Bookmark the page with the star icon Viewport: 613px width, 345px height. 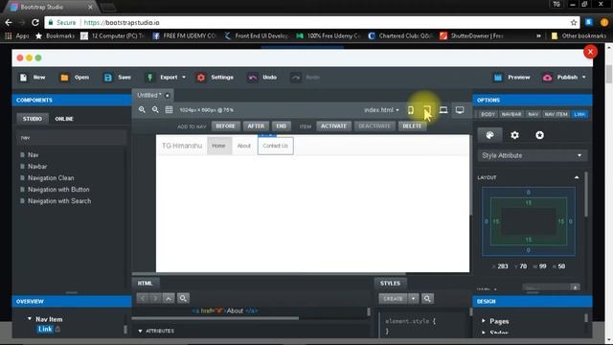coord(574,23)
